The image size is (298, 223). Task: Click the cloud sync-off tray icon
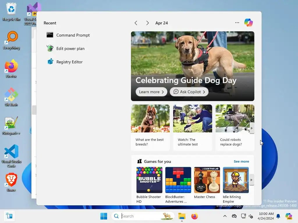click(234, 216)
